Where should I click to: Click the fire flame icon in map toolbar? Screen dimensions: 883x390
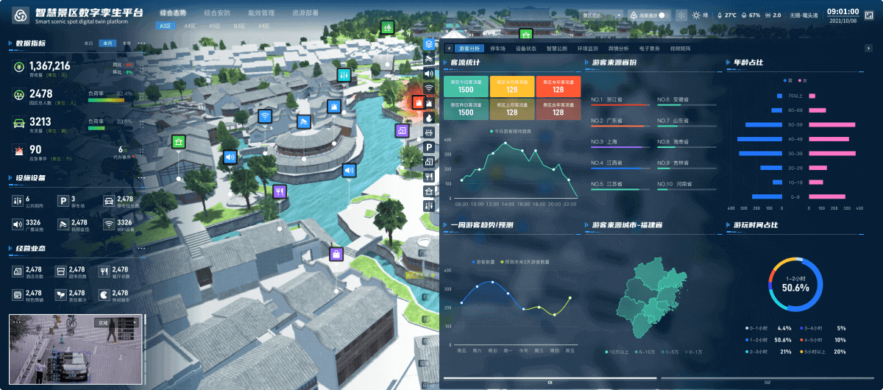pyautogui.click(x=429, y=118)
